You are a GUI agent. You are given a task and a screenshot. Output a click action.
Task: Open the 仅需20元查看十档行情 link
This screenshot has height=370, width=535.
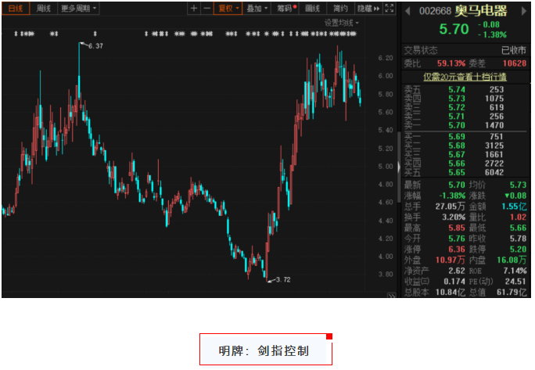[465, 77]
